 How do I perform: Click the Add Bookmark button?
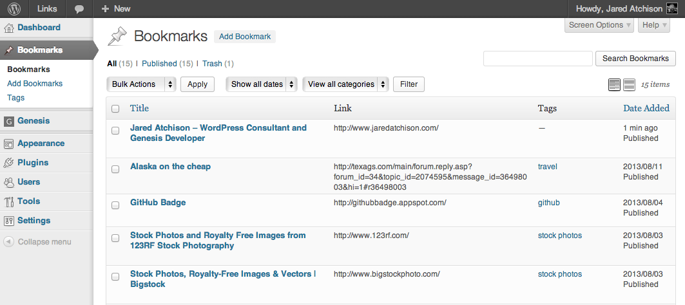(245, 37)
